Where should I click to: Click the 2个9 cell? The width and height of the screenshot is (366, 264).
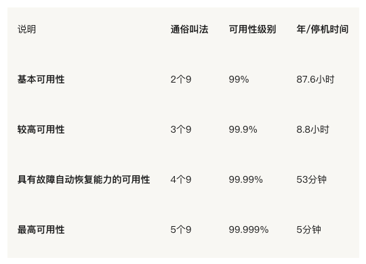pos(181,79)
